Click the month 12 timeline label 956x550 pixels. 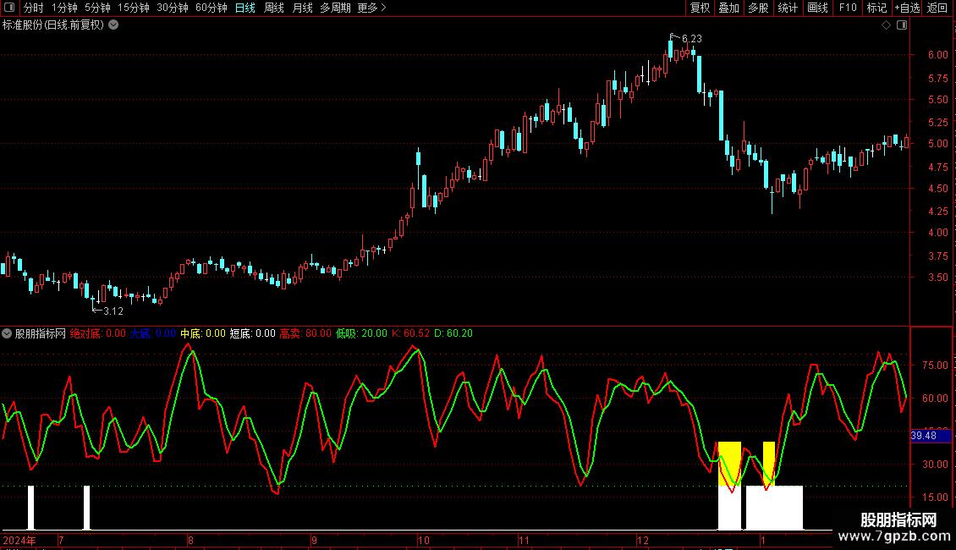tap(643, 540)
